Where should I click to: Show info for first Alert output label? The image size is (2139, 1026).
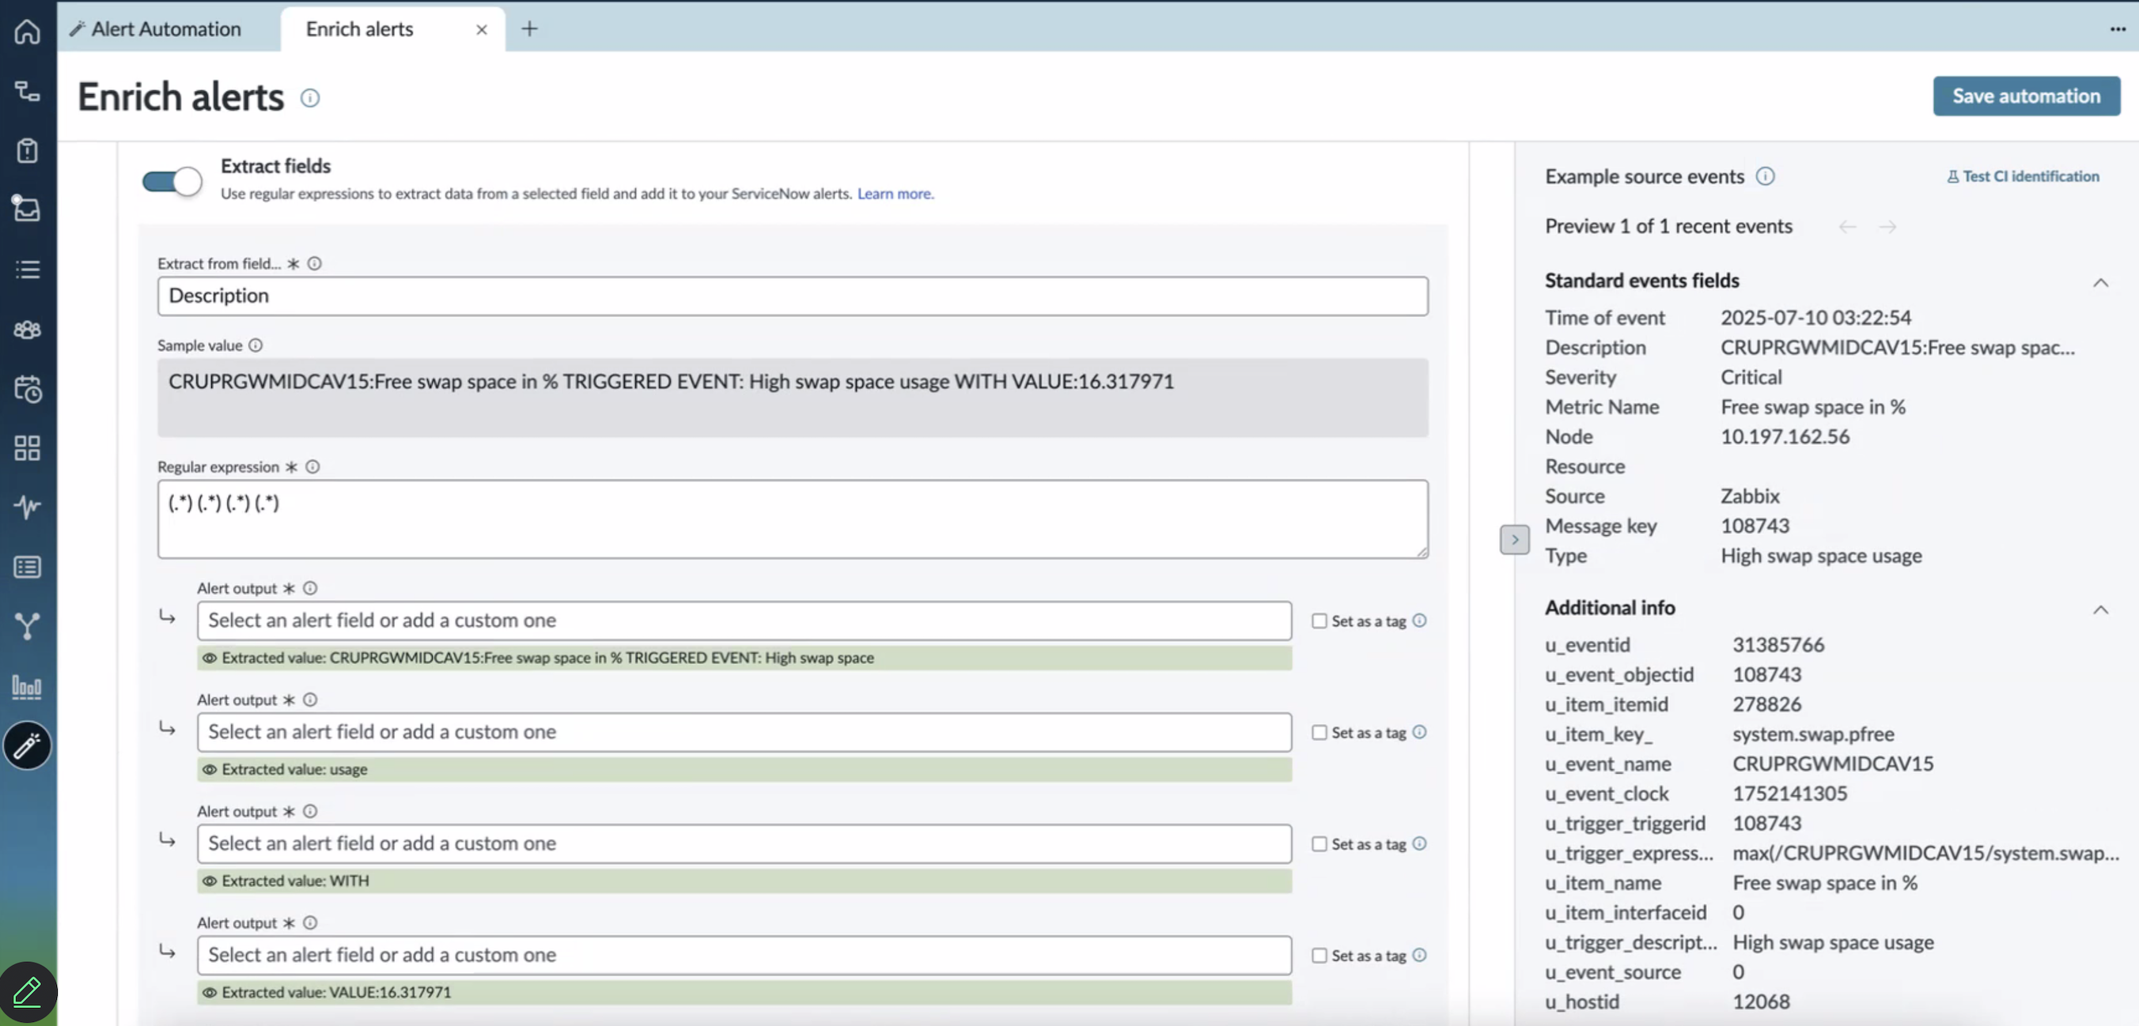click(x=310, y=588)
